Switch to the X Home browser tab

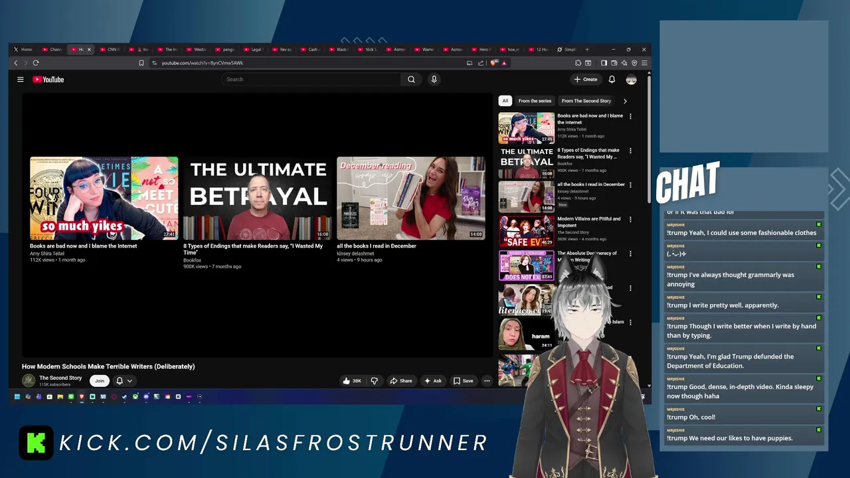click(23, 49)
